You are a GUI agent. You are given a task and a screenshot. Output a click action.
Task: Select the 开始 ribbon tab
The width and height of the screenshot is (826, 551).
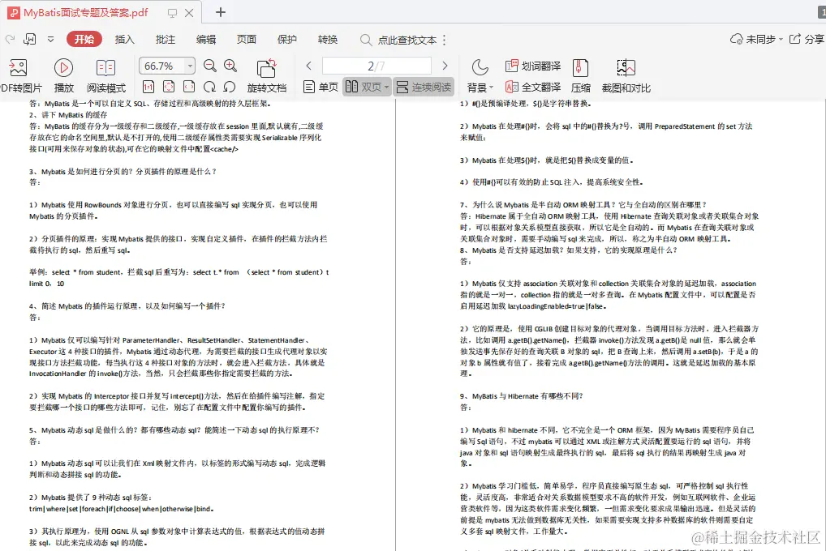[x=84, y=40]
